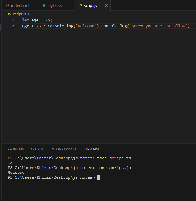Switch to the style.css tab
This screenshot has height=201, width=196.
pos(56,5)
